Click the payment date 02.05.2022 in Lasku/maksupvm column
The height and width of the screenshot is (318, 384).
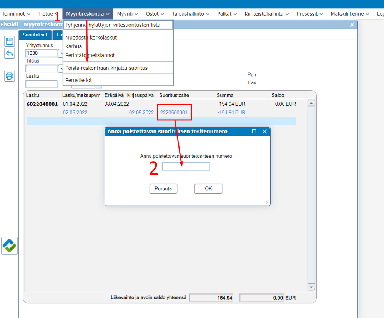(x=75, y=113)
